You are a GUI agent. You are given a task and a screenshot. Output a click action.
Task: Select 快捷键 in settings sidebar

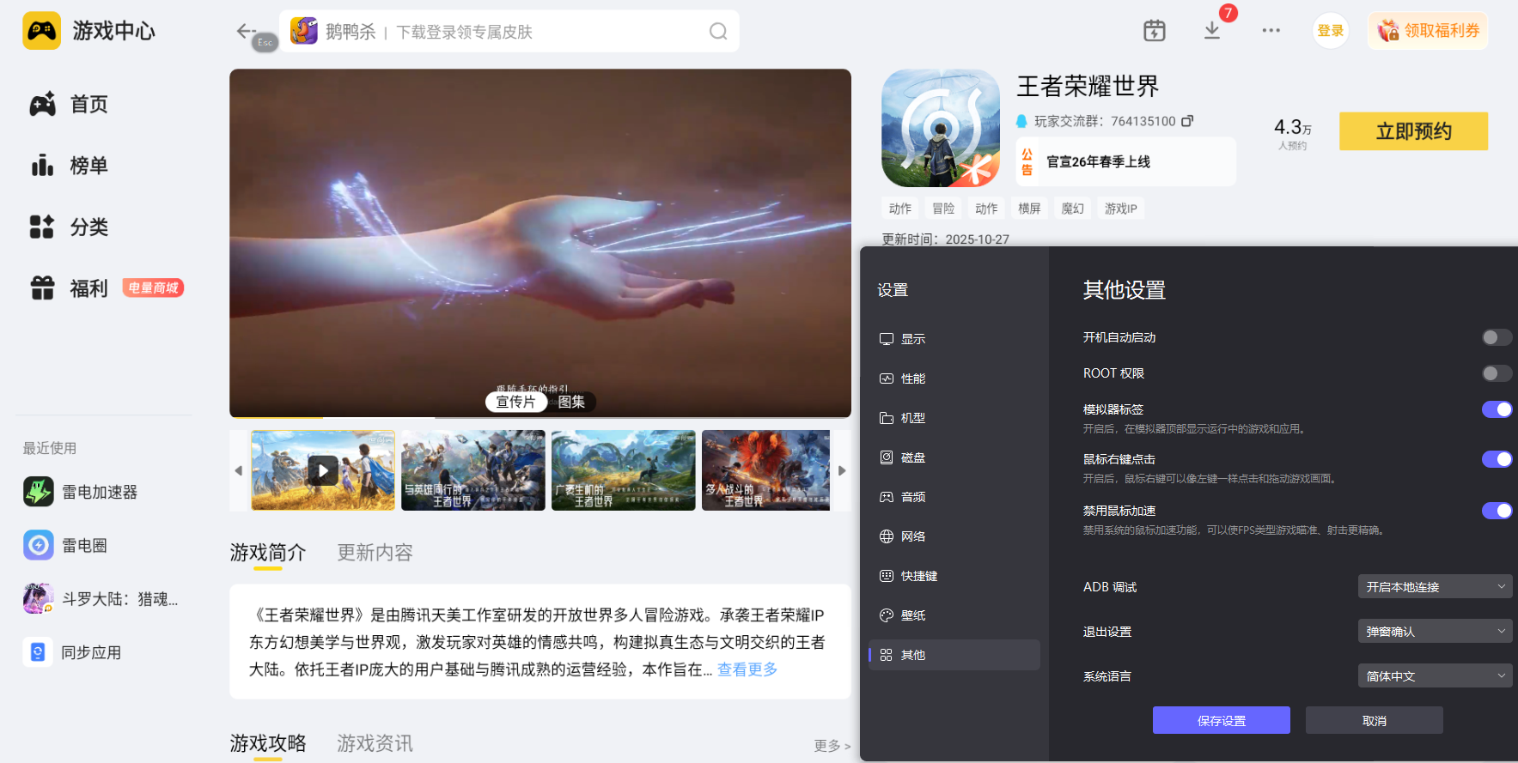click(918, 576)
